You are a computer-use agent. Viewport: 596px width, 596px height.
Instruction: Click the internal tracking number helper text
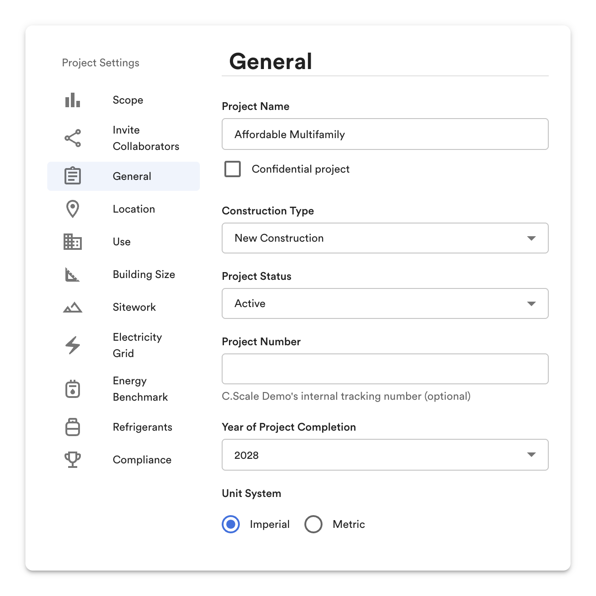[x=346, y=396]
